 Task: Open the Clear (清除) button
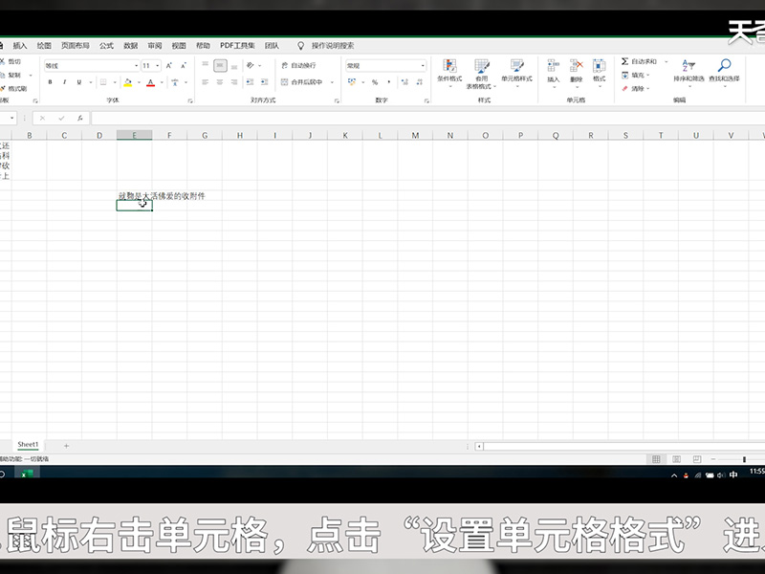[x=635, y=88]
